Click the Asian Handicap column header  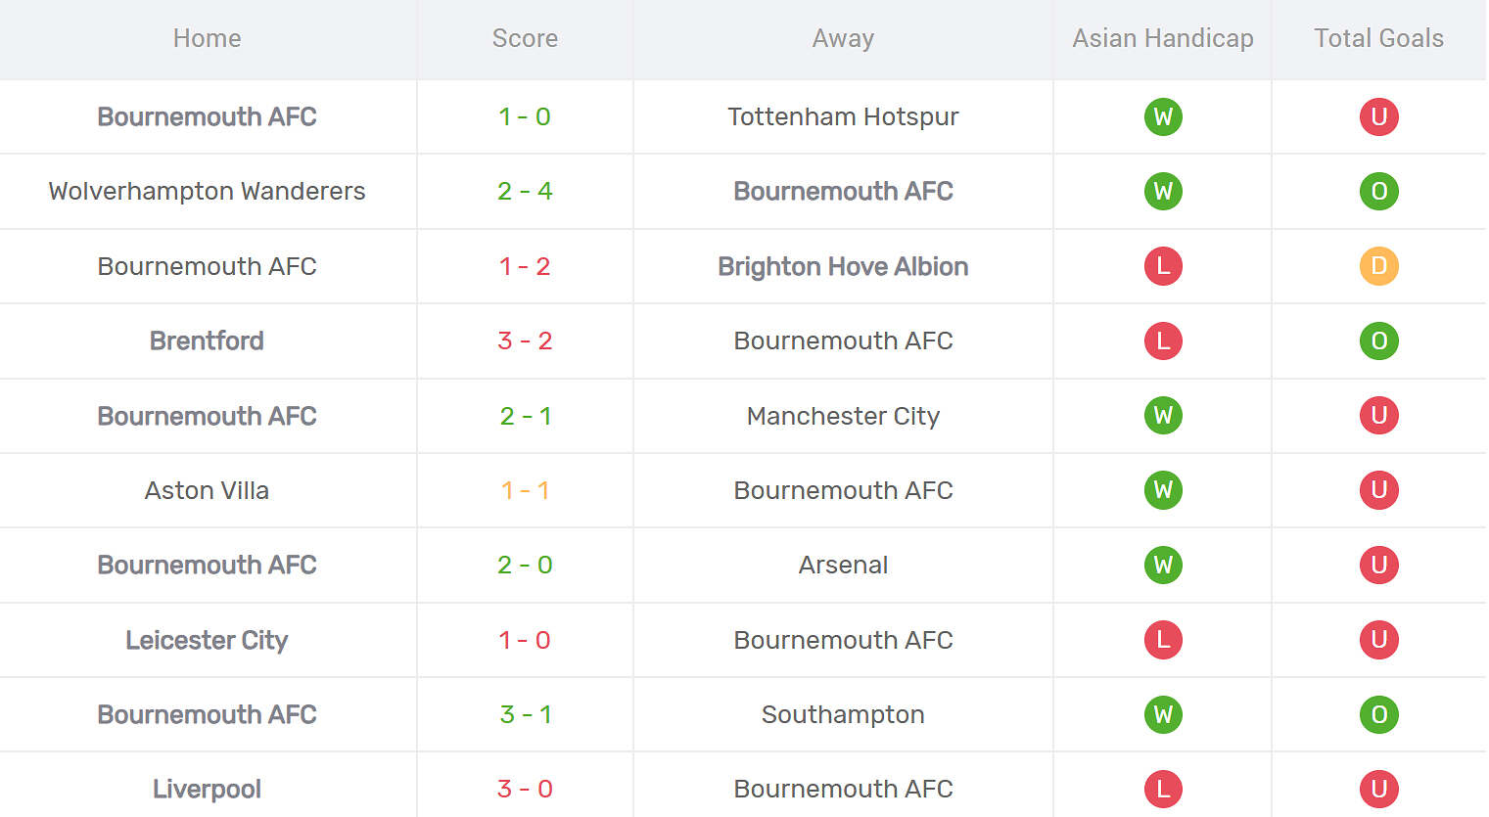1162,38
